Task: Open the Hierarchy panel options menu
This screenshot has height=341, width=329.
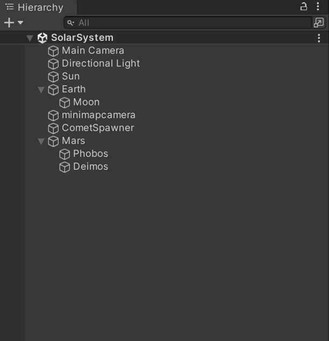Action: (x=318, y=7)
